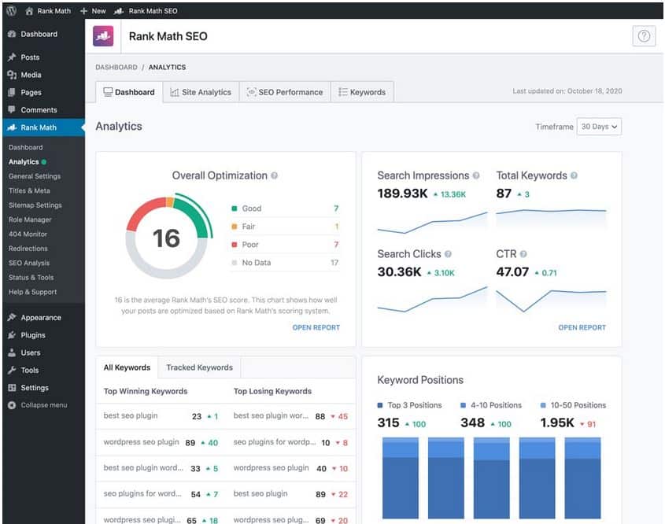Click the Rank Math sidebar menu icon
This screenshot has height=524, width=665.
[x=12, y=127]
